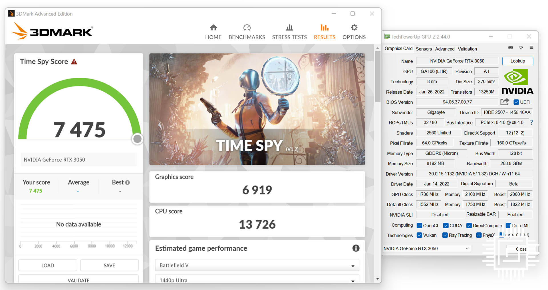Click the 3DMark vertical scrollbar thumb

tap(378, 76)
